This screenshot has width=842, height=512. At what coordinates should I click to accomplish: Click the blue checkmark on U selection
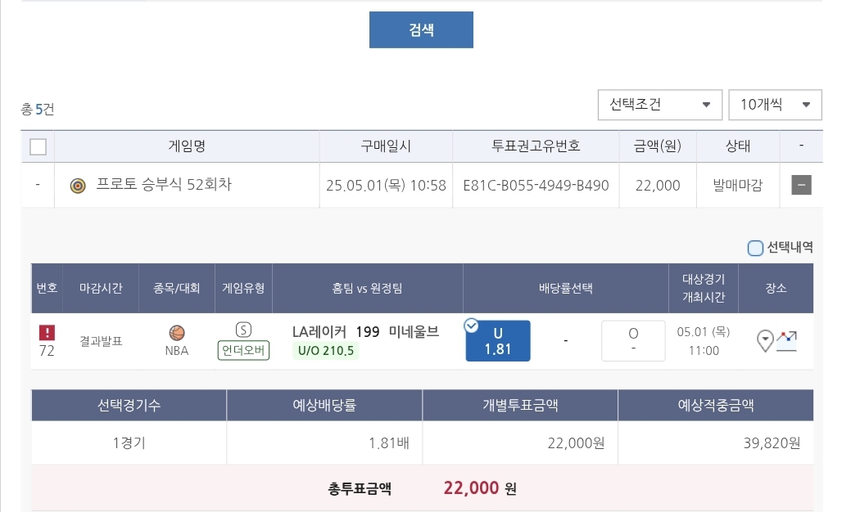471,326
